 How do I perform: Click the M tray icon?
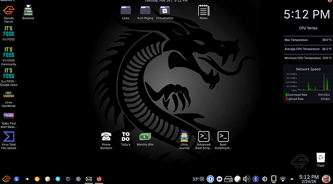coord(219,179)
